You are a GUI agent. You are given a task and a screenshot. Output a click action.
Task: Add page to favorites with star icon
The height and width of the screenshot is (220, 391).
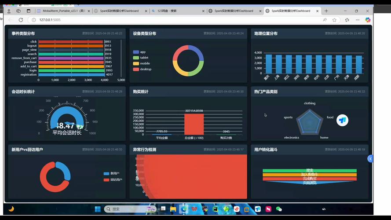point(334,20)
